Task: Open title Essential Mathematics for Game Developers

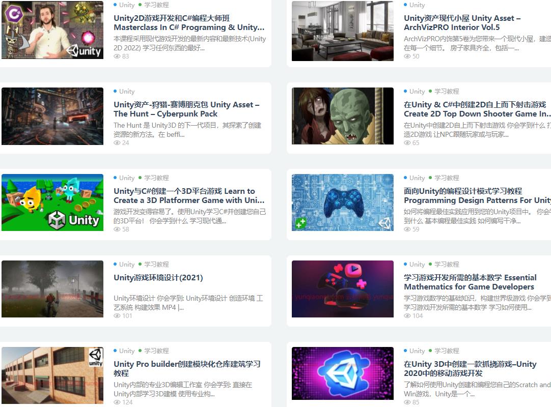Action: click(x=470, y=282)
